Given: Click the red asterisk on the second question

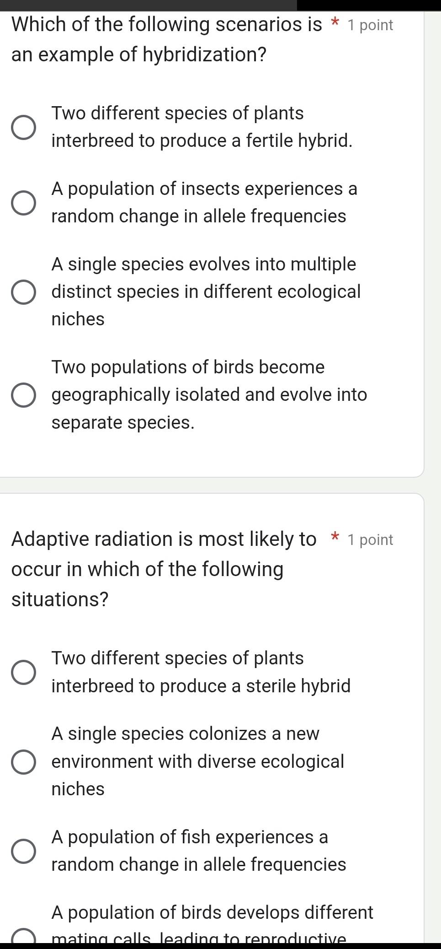Looking at the screenshot, I should pos(335,539).
